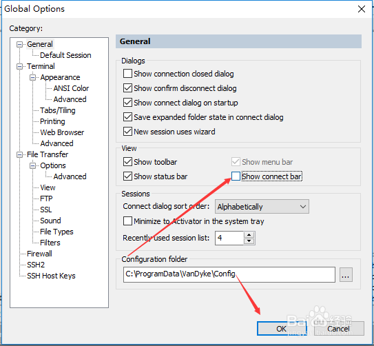The image size is (374, 346).
Task: Select Printing category
Action: (x=52, y=121)
